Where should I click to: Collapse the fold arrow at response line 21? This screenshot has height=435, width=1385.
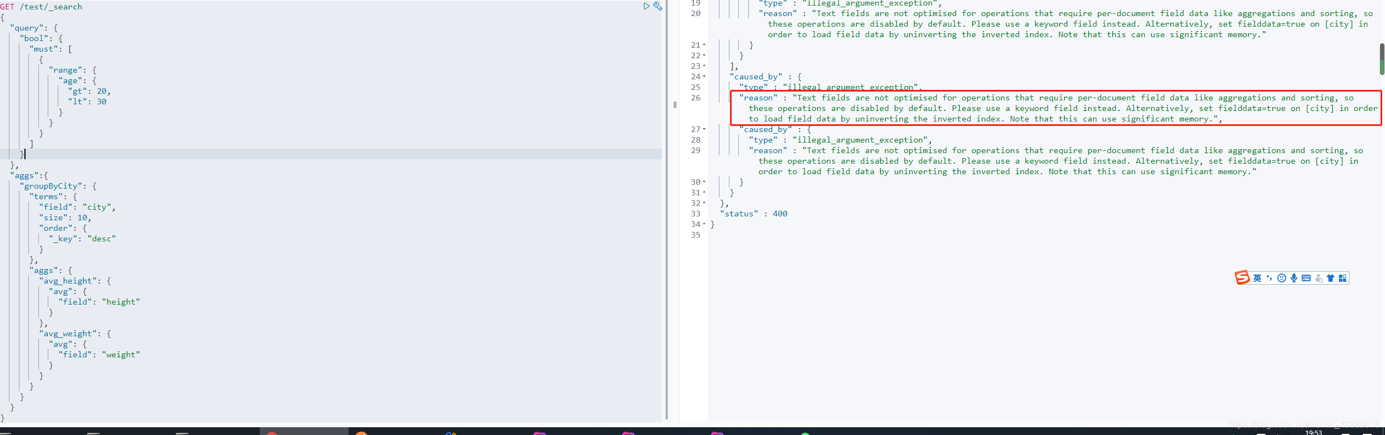704,45
